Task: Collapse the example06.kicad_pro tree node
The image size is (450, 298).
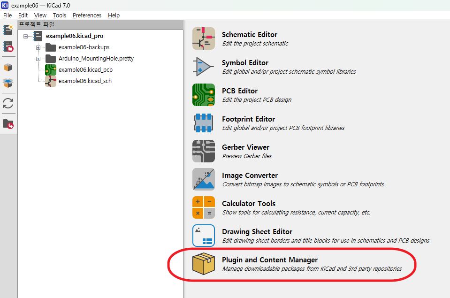Action: click(25, 36)
